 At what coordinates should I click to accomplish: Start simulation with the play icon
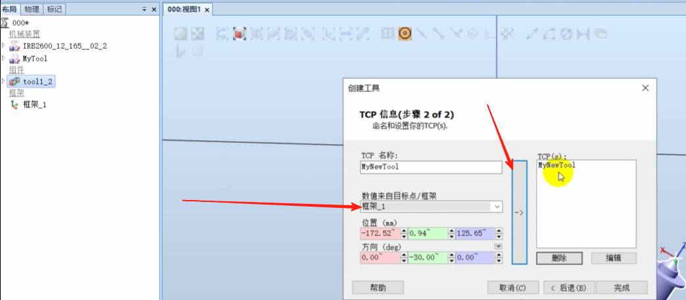click(x=181, y=51)
